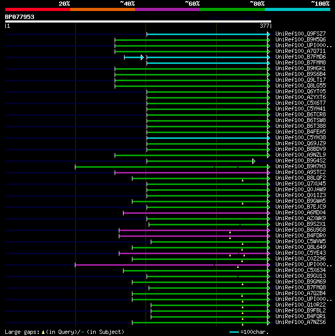Open hit UniRef100_B9HGK1
This screenshot has height=336, width=335.
coord(300,69)
